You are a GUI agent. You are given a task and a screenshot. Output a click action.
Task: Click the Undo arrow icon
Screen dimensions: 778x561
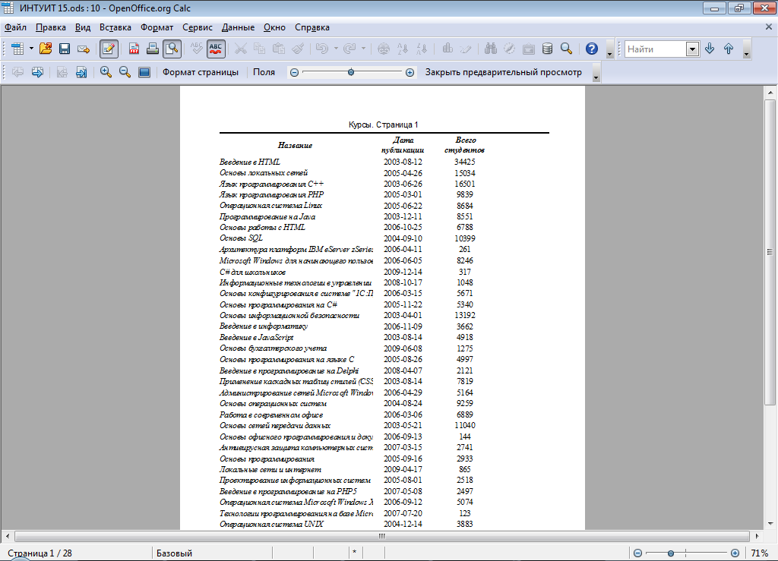(322, 49)
